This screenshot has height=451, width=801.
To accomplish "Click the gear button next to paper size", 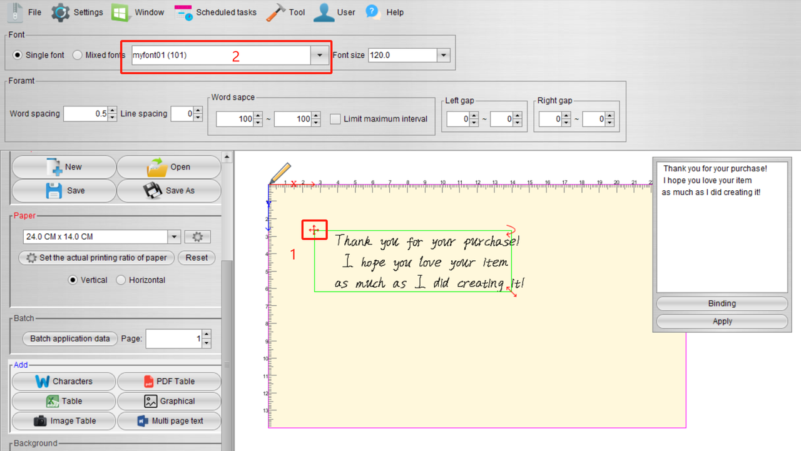I will [x=198, y=237].
